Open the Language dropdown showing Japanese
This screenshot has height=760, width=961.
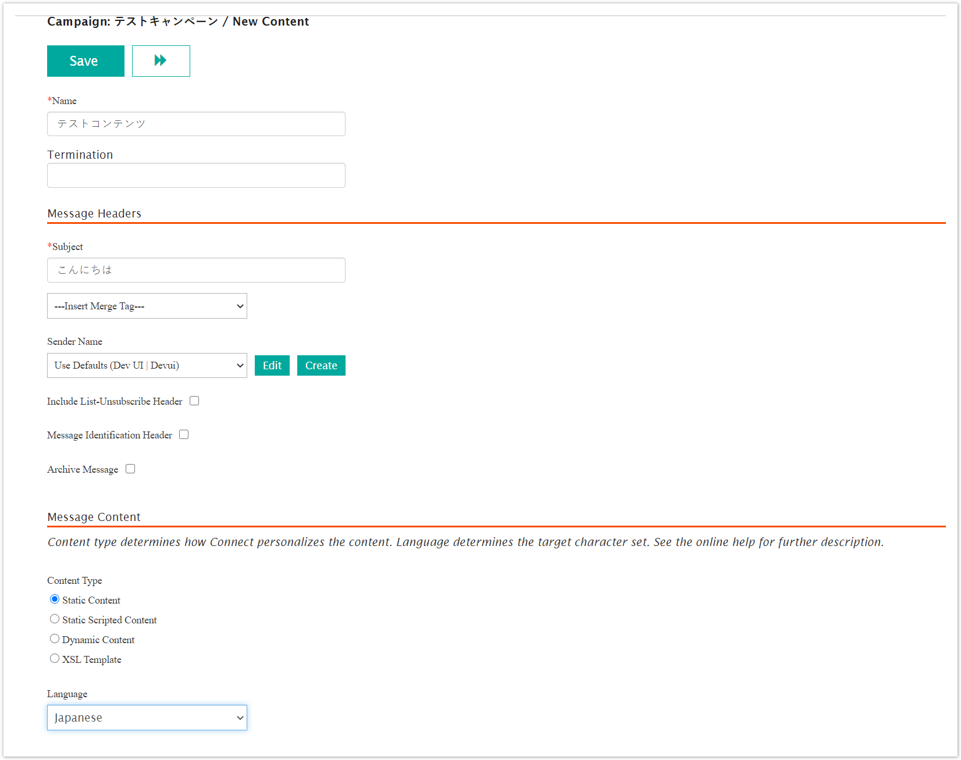pos(147,718)
